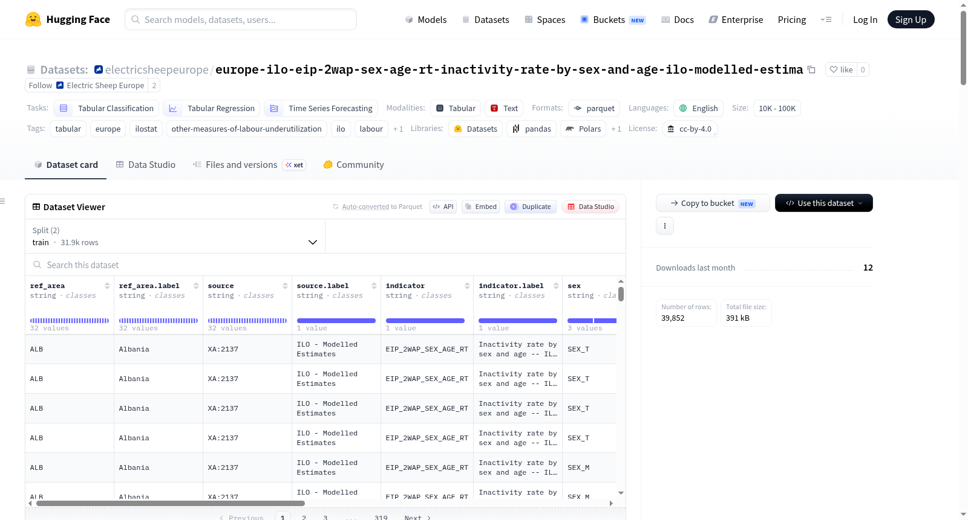Like this dataset with the heart button
The image size is (968, 520).
841,69
